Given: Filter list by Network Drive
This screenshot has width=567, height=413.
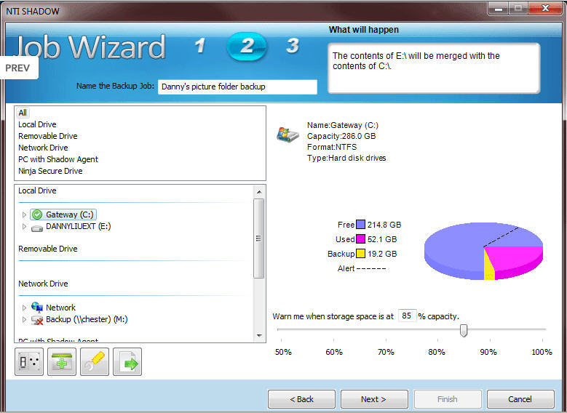Looking at the screenshot, I should pos(43,148).
